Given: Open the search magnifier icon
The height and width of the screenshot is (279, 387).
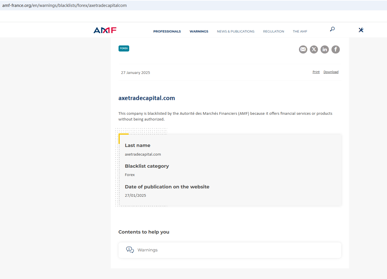Looking at the screenshot, I should 332,29.
